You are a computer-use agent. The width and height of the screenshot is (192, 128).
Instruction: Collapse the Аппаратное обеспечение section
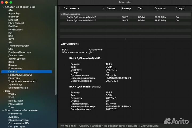(x=3, y=7)
